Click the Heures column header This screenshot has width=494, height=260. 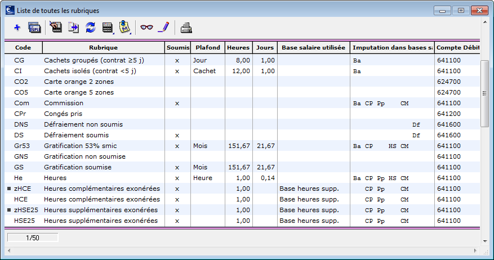pos(238,47)
